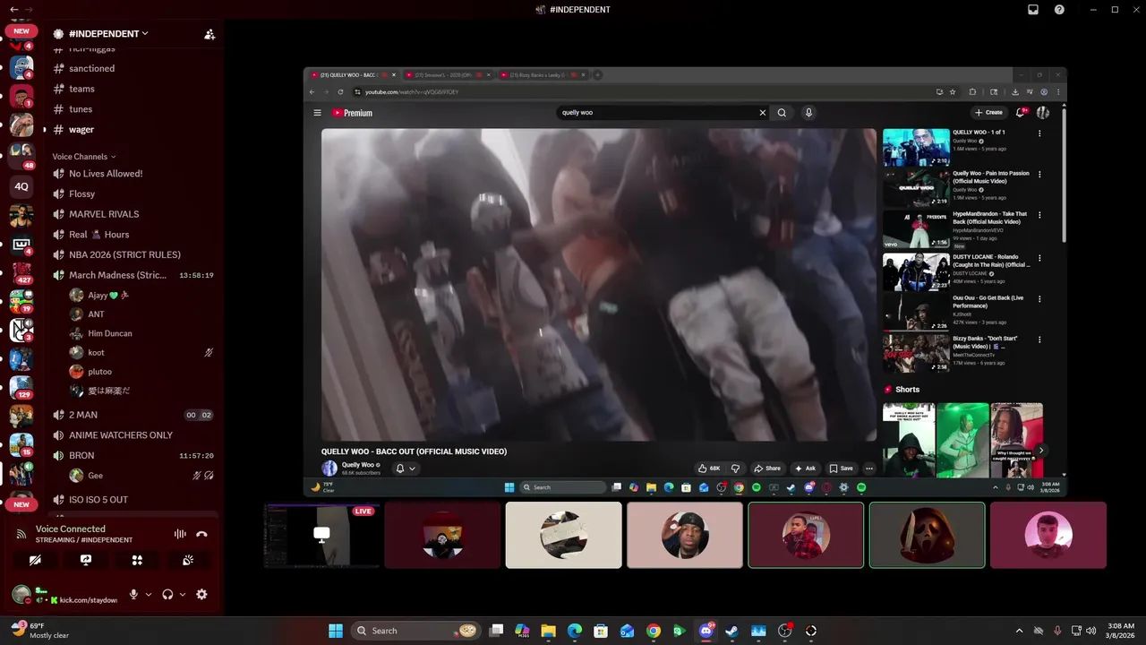
Task: Open the activities shapes icon
Action: [x=137, y=560]
